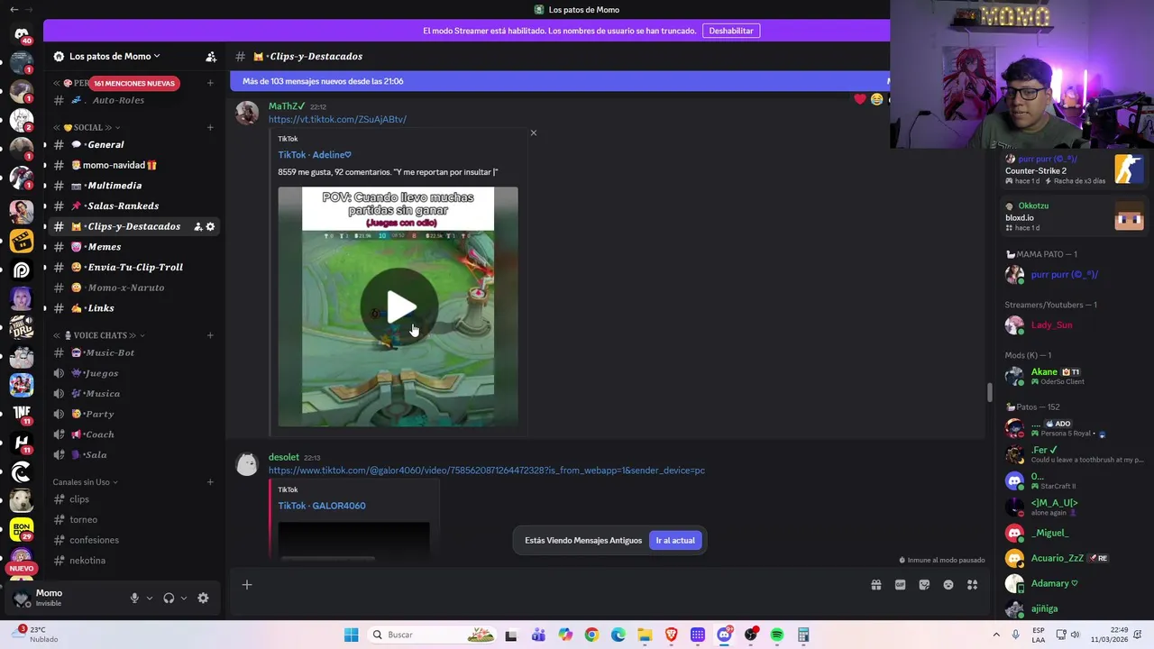This screenshot has width=1154, height=649.
Task: Open the Envia-Tu-Clip-Troll channel
Action: [x=134, y=267]
